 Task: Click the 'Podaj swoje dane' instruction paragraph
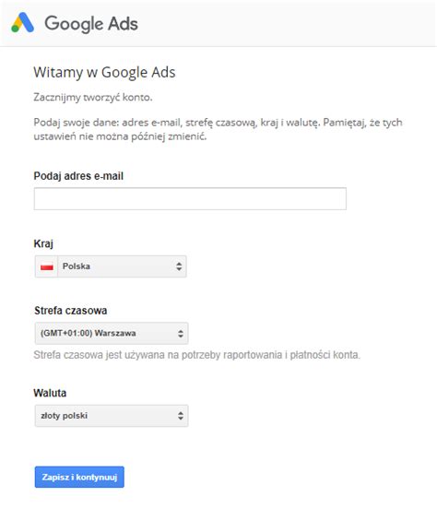(x=218, y=129)
